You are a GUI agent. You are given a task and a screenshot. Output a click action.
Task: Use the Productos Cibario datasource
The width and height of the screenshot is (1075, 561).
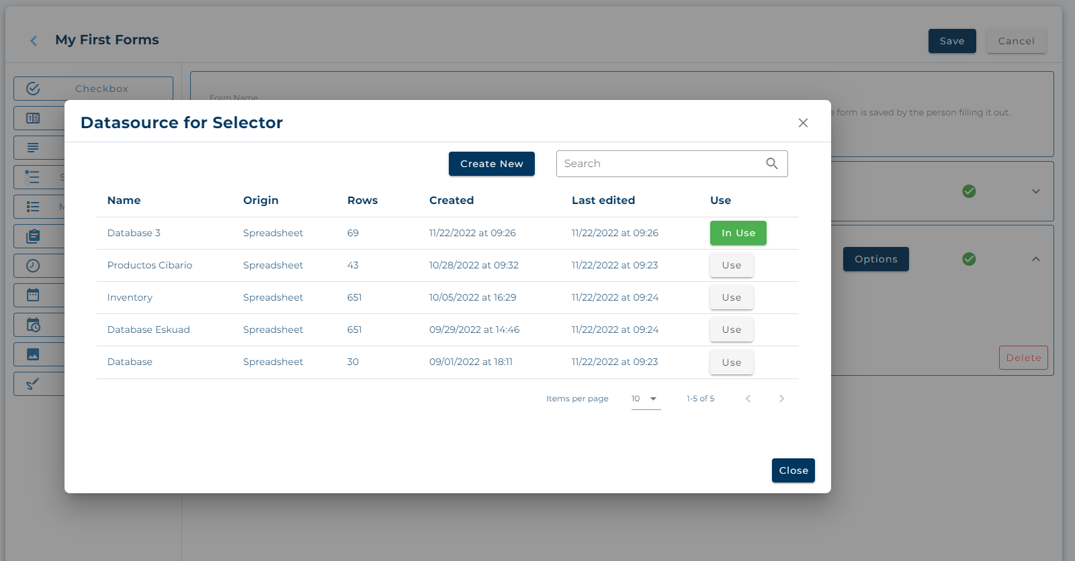click(x=731, y=265)
